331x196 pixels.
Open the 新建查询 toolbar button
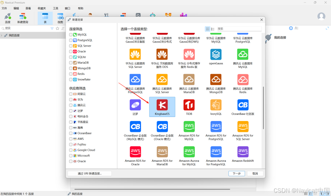(x=23, y=18)
